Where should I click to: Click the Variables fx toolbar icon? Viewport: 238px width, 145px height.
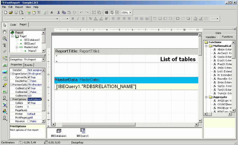pos(52,12)
